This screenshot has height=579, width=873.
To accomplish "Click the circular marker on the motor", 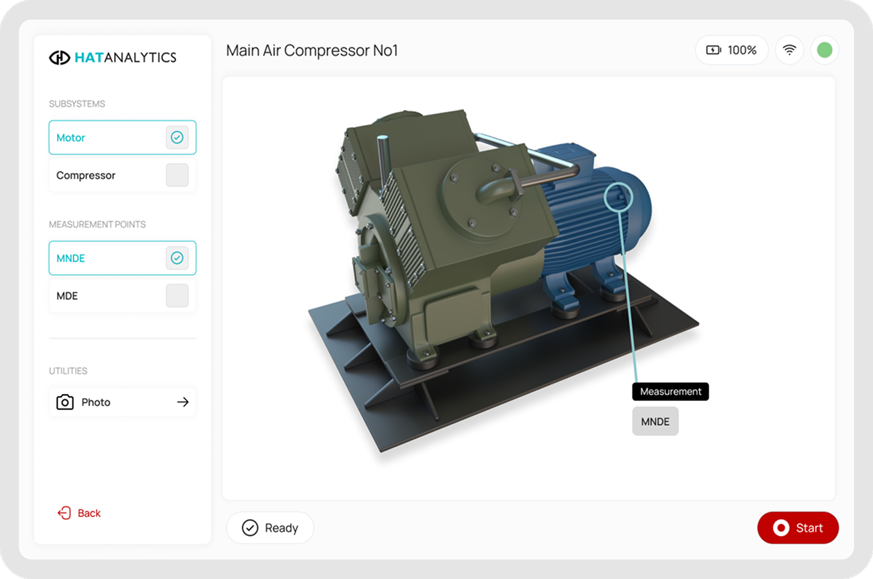I will pyautogui.click(x=618, y=195).
